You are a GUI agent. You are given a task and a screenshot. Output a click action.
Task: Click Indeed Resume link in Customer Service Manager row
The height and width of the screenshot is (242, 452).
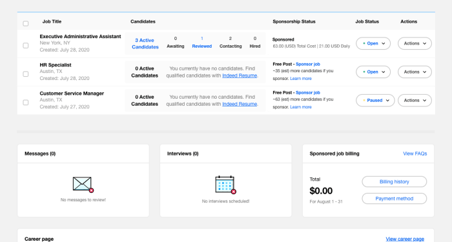[x=240, y=104]
